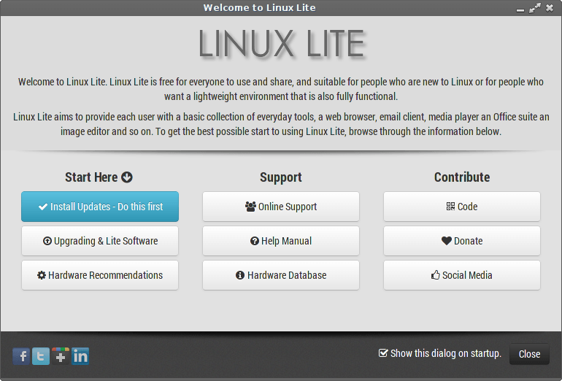Open Hardware Recommendations

[100, 275]
